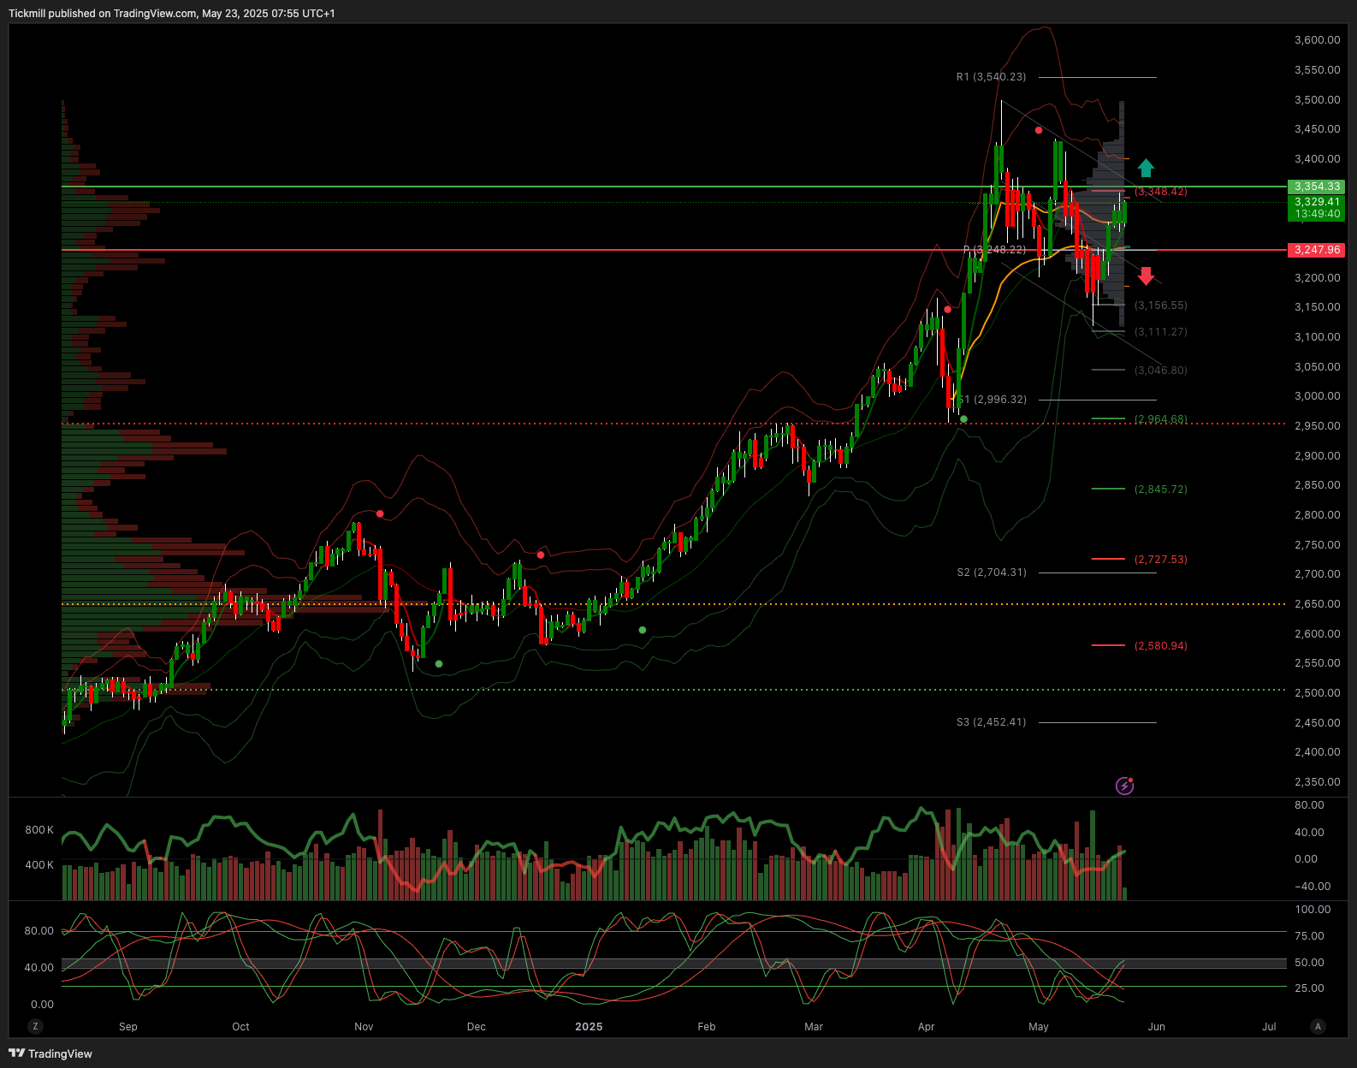1357x1068 pixels.
Task: Click the teal up arrow marker
Action: tap(1146, 168)
